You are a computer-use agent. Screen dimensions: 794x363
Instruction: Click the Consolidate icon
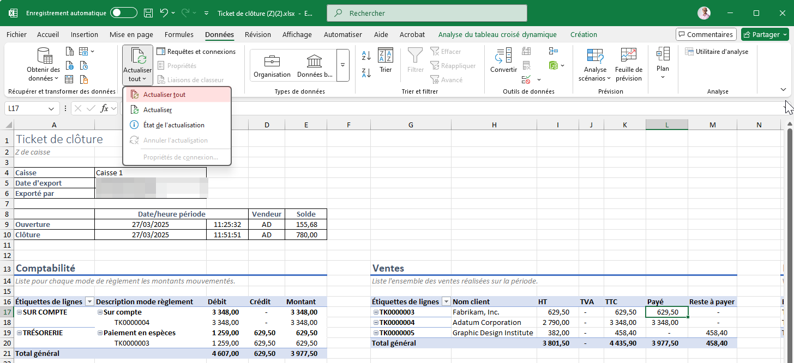554,52
